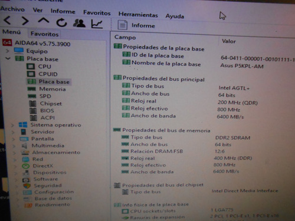Viewport: 295px width, 221px height.
Task: Click the Pantalla monitor icon
Action: (24, 139)
